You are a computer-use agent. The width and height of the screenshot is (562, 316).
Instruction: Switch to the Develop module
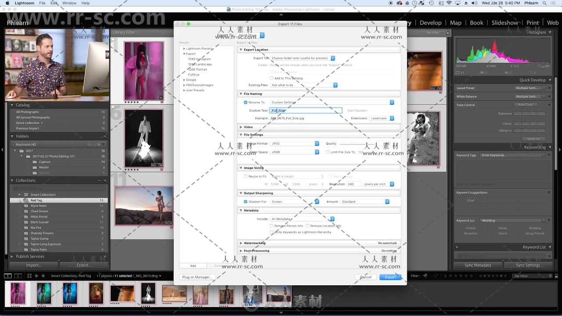point(430,23)
